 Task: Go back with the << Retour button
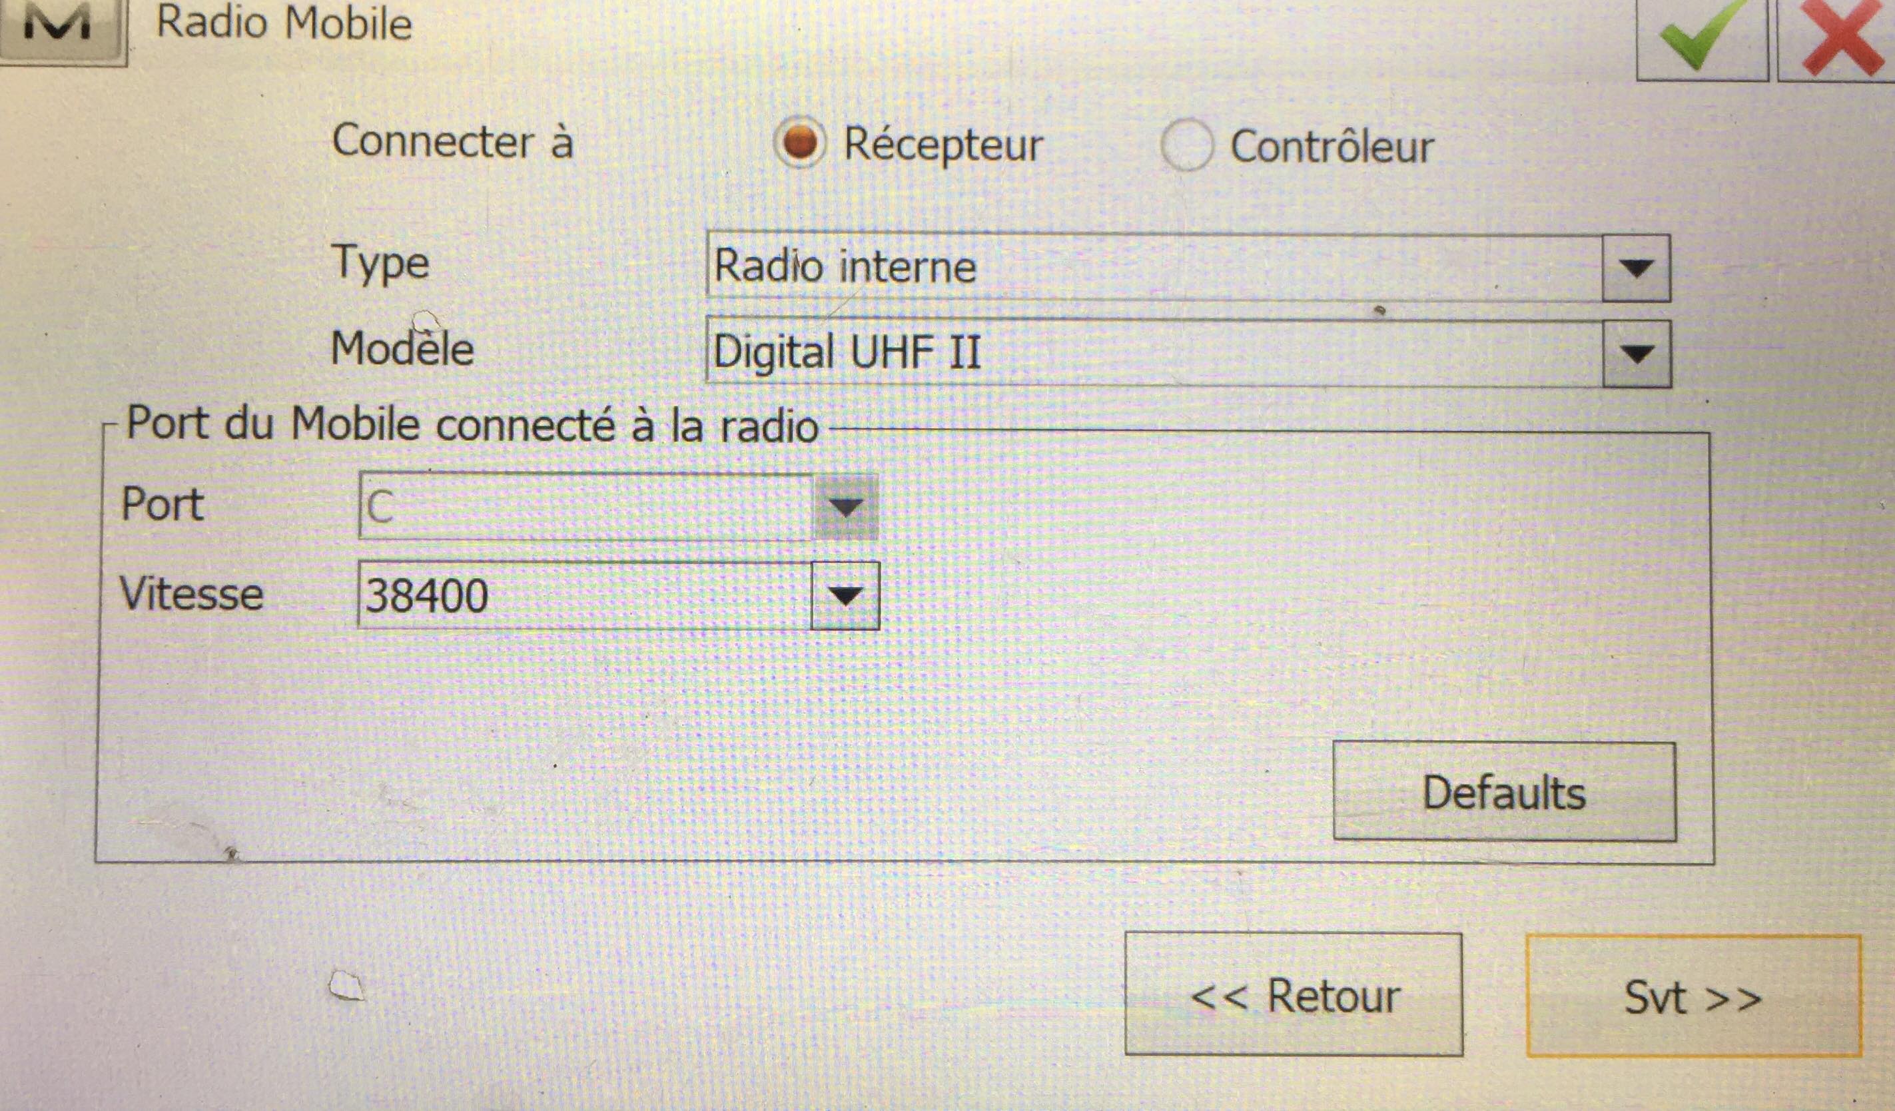click(x=1294, y=994)
